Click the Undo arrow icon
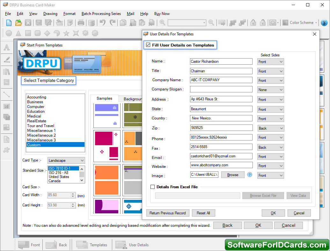The image size is (330, 251). click(102, 22)
